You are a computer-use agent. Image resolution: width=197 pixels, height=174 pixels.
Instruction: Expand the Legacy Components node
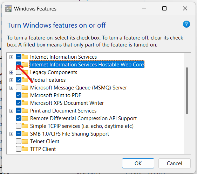[11, 72]
